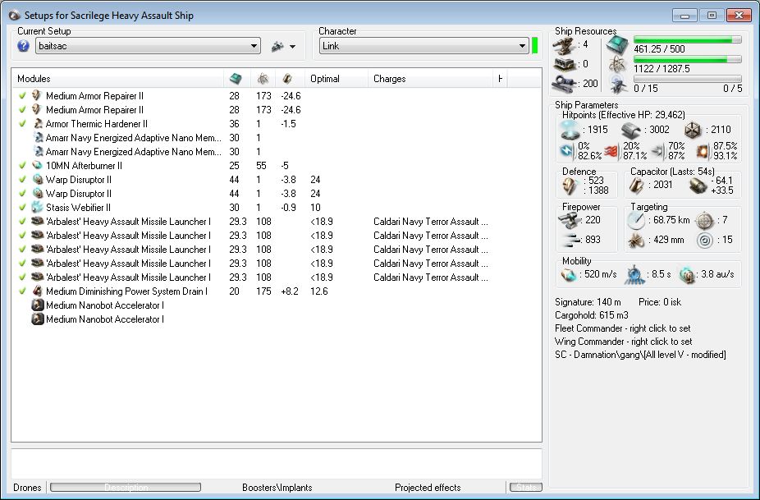Open the Boosters\Implants tab
This screenshot has height=500, width=760.
pyautogui.click(x=277, y=488)
